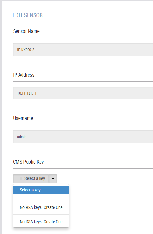Click the IE-NX900-2 text value
Viewport: 153px width, 234px height.
point(26,50)
